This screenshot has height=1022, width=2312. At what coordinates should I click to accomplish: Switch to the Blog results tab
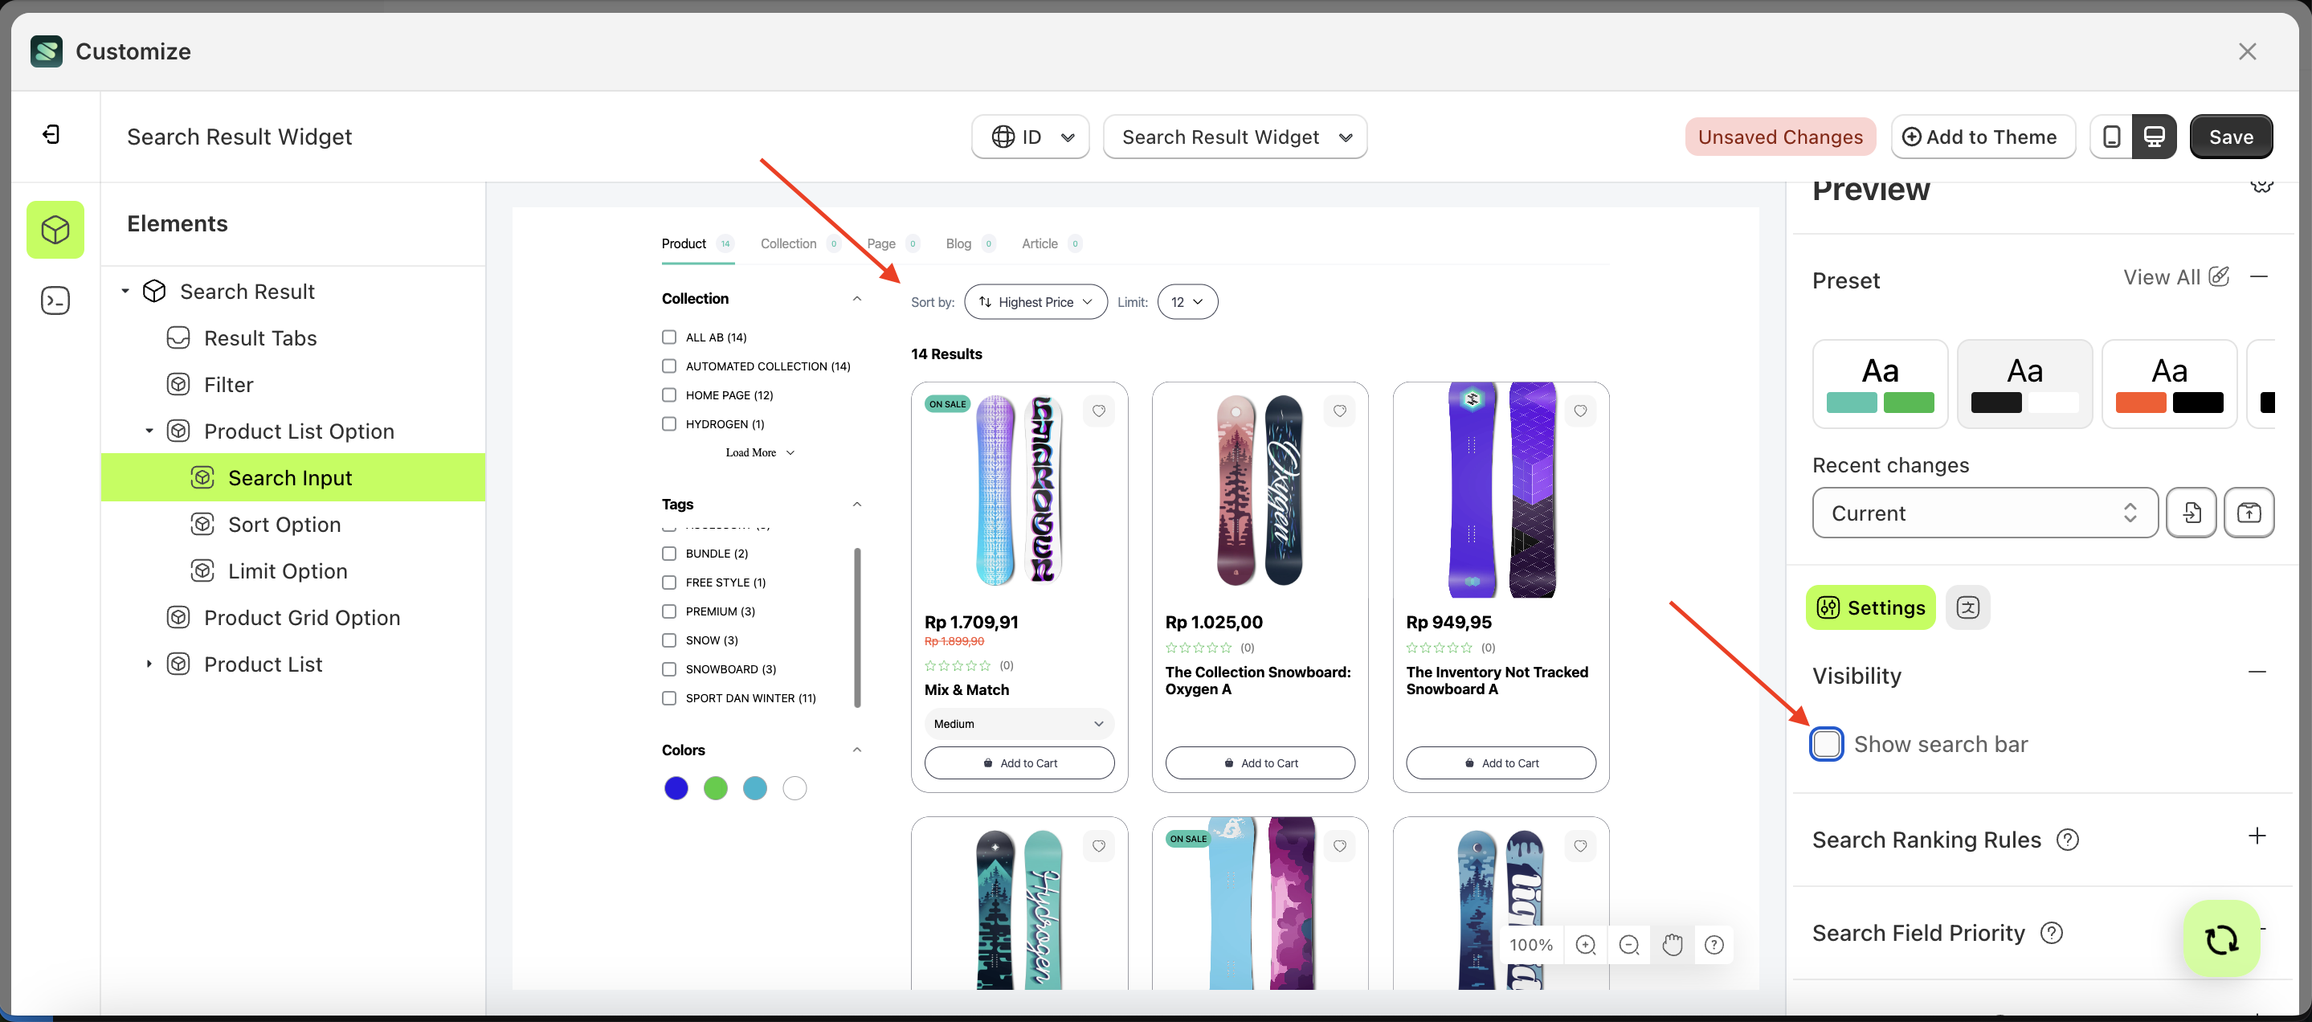click(x=958, y=243)
